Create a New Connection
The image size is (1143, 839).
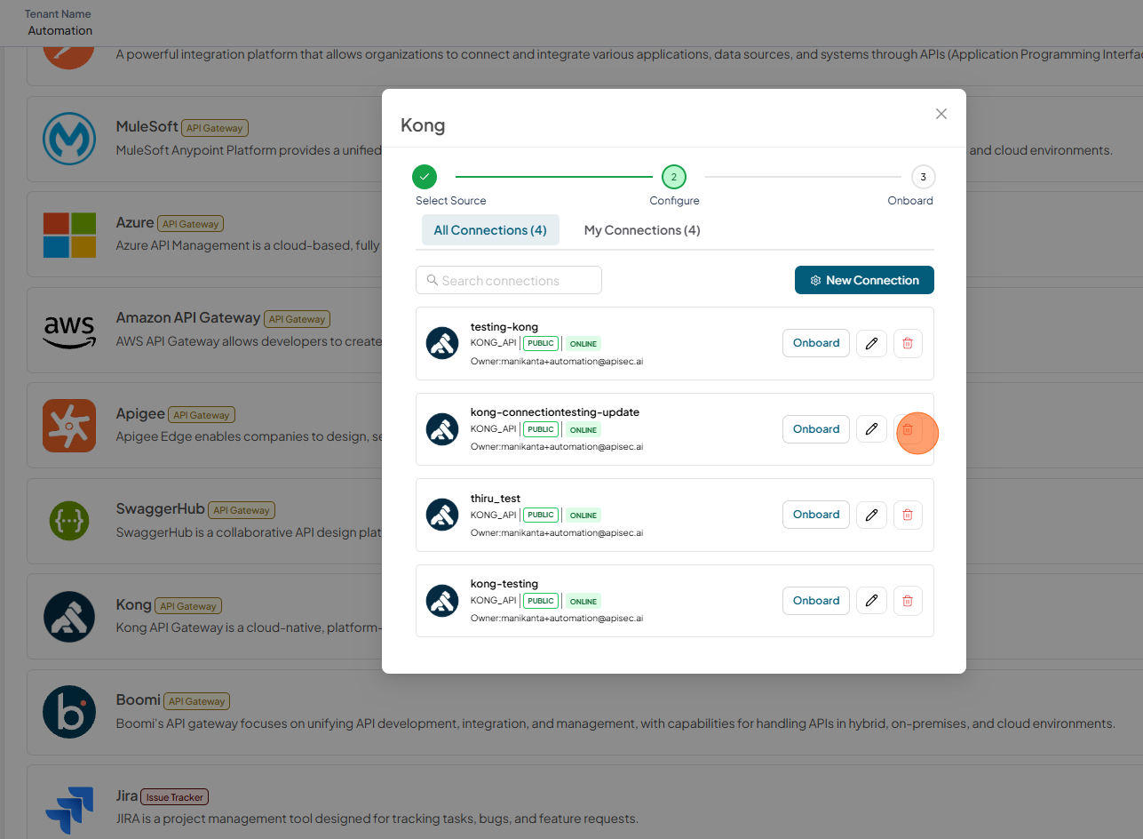pyautogui.click(x=864, y=280)
